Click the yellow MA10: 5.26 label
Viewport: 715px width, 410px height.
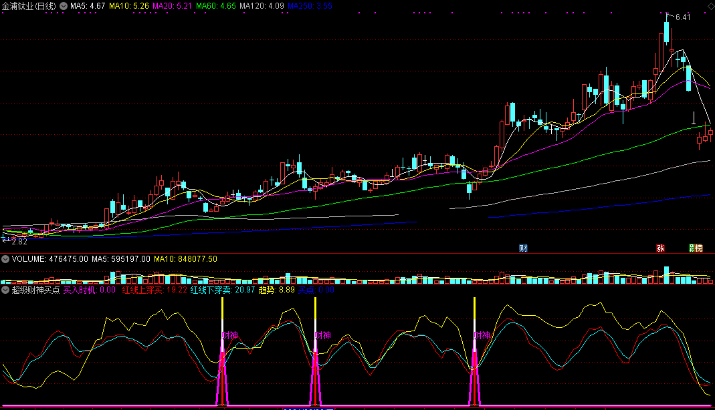tap(128, 6)
